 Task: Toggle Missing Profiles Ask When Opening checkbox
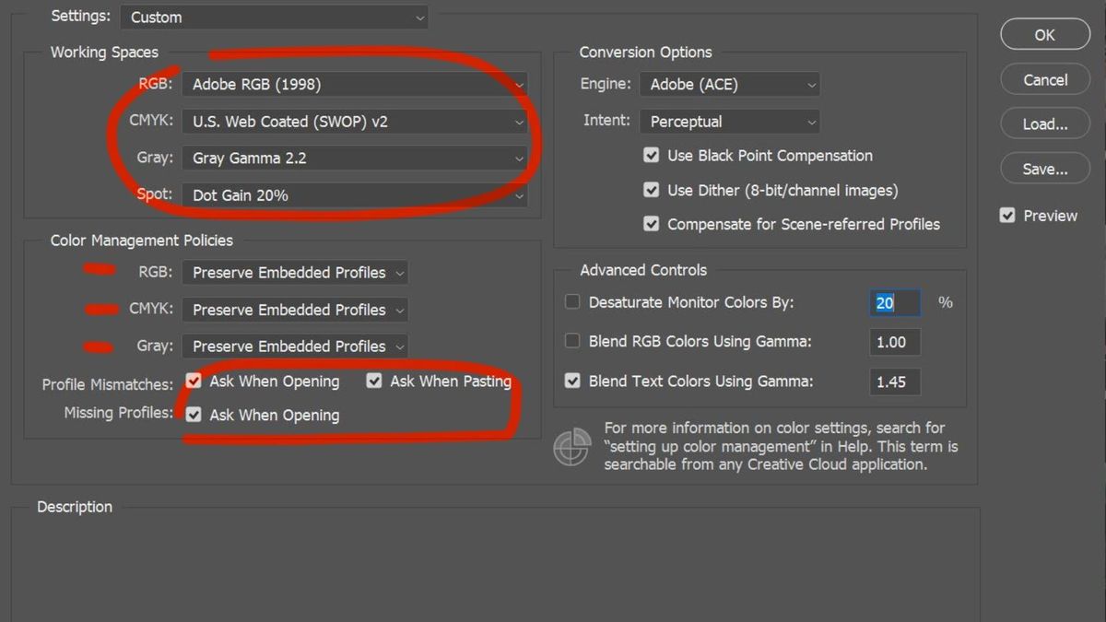coord(194,415)
